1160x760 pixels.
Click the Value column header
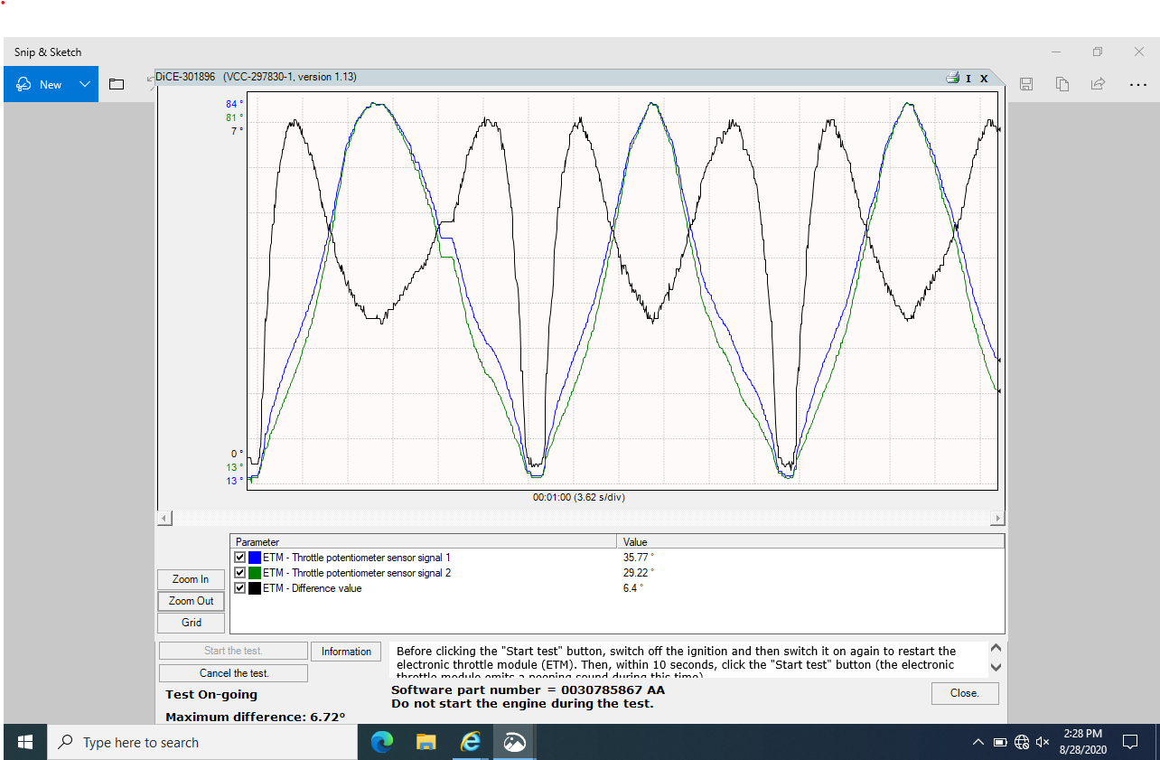pos(810,542)
